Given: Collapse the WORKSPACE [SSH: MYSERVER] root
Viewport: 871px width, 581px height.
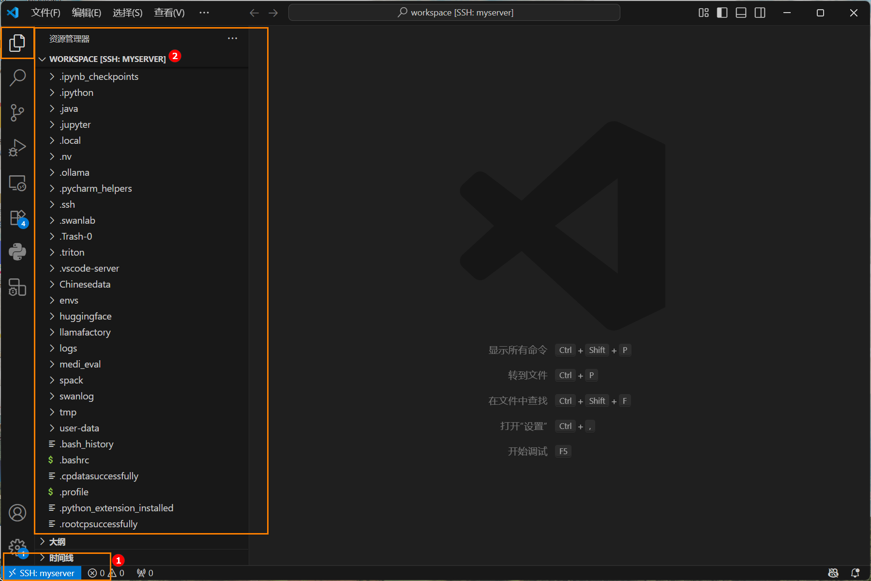Looking at the screenshot, I should coord(107,59).
